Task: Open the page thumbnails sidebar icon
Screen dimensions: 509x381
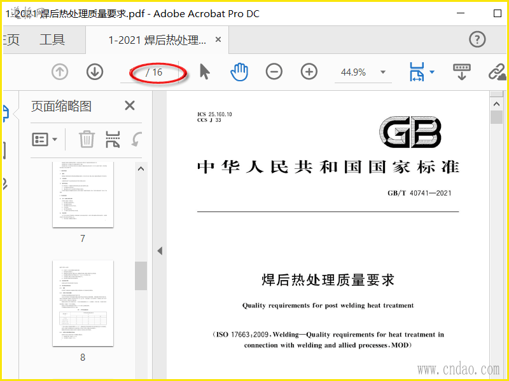Action: click(x=6, y=114)
